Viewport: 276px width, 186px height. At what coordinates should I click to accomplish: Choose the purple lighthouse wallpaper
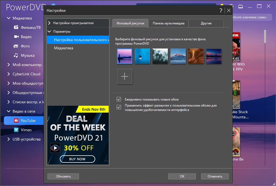tap(125, 56)
